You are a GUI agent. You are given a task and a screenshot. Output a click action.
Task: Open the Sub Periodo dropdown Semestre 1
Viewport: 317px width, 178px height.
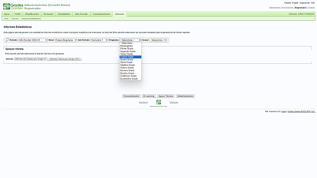point(100,40)
